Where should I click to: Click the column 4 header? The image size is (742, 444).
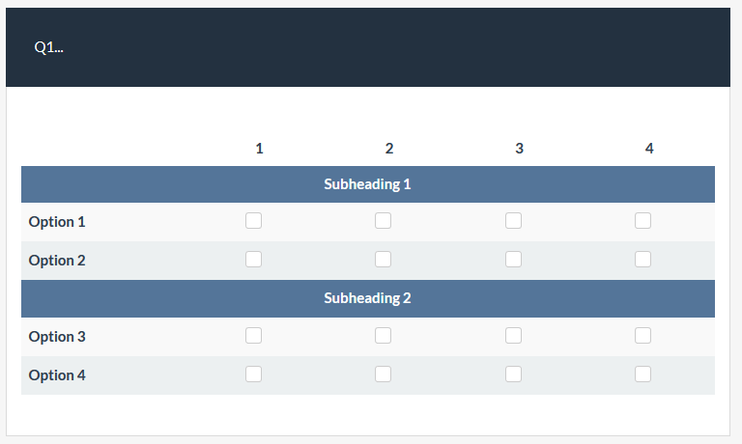click(x=649, y=149)
